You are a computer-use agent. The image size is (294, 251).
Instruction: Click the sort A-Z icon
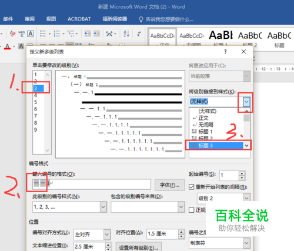[x=126, y=34]
